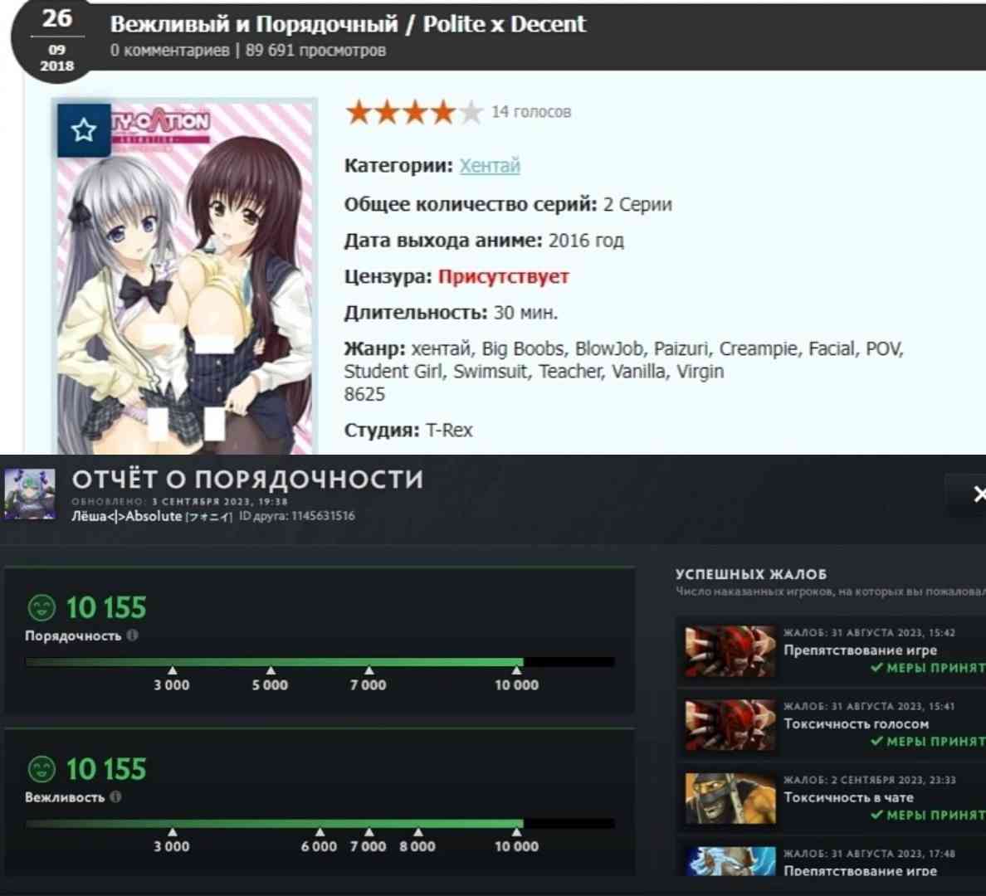The height and width of the screenshot is (896, 986).
Task: Open the Вежливый и Порядочный title link
Action: click(x=348, y=24)
